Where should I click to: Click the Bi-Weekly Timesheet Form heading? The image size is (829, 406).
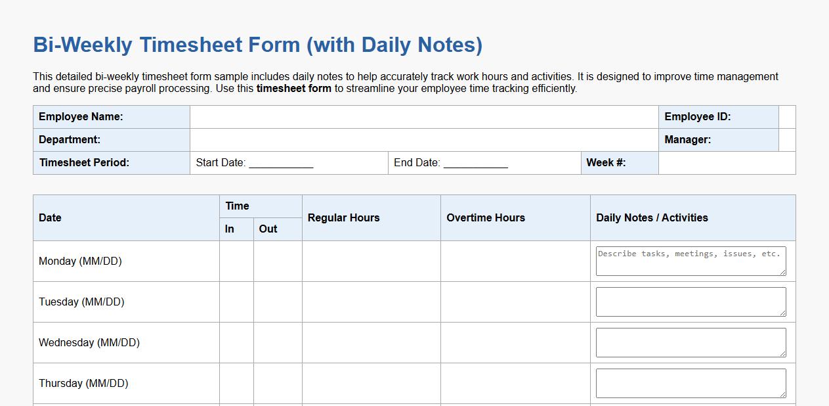(257, 44)
